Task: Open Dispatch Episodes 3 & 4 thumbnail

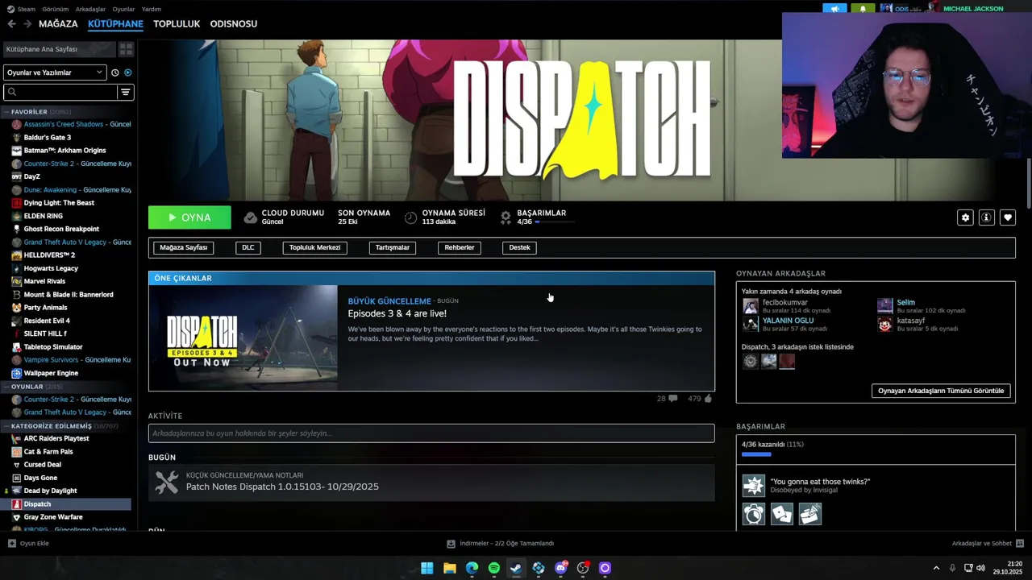Action: tap(243, 338)
